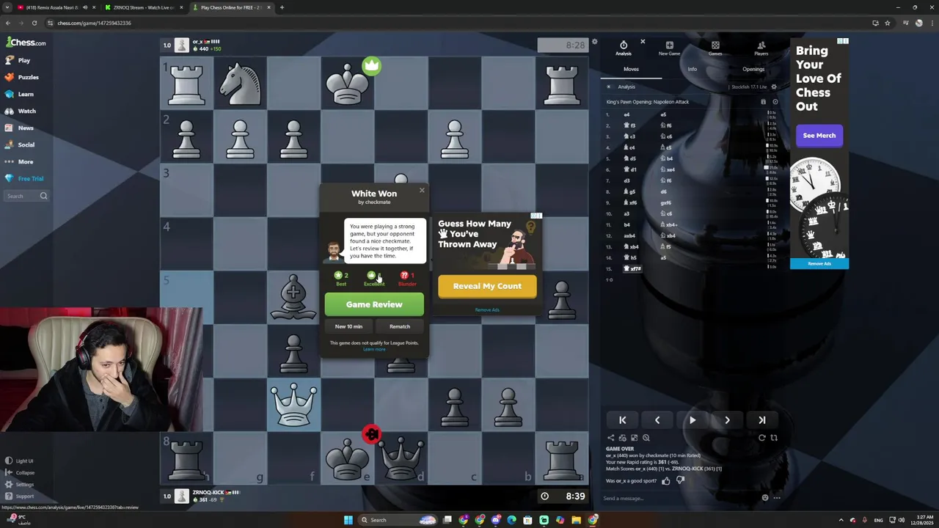939x528 pixels.
Task: Open the Social section
Action: pyautogui.click(x=21, y=144)
